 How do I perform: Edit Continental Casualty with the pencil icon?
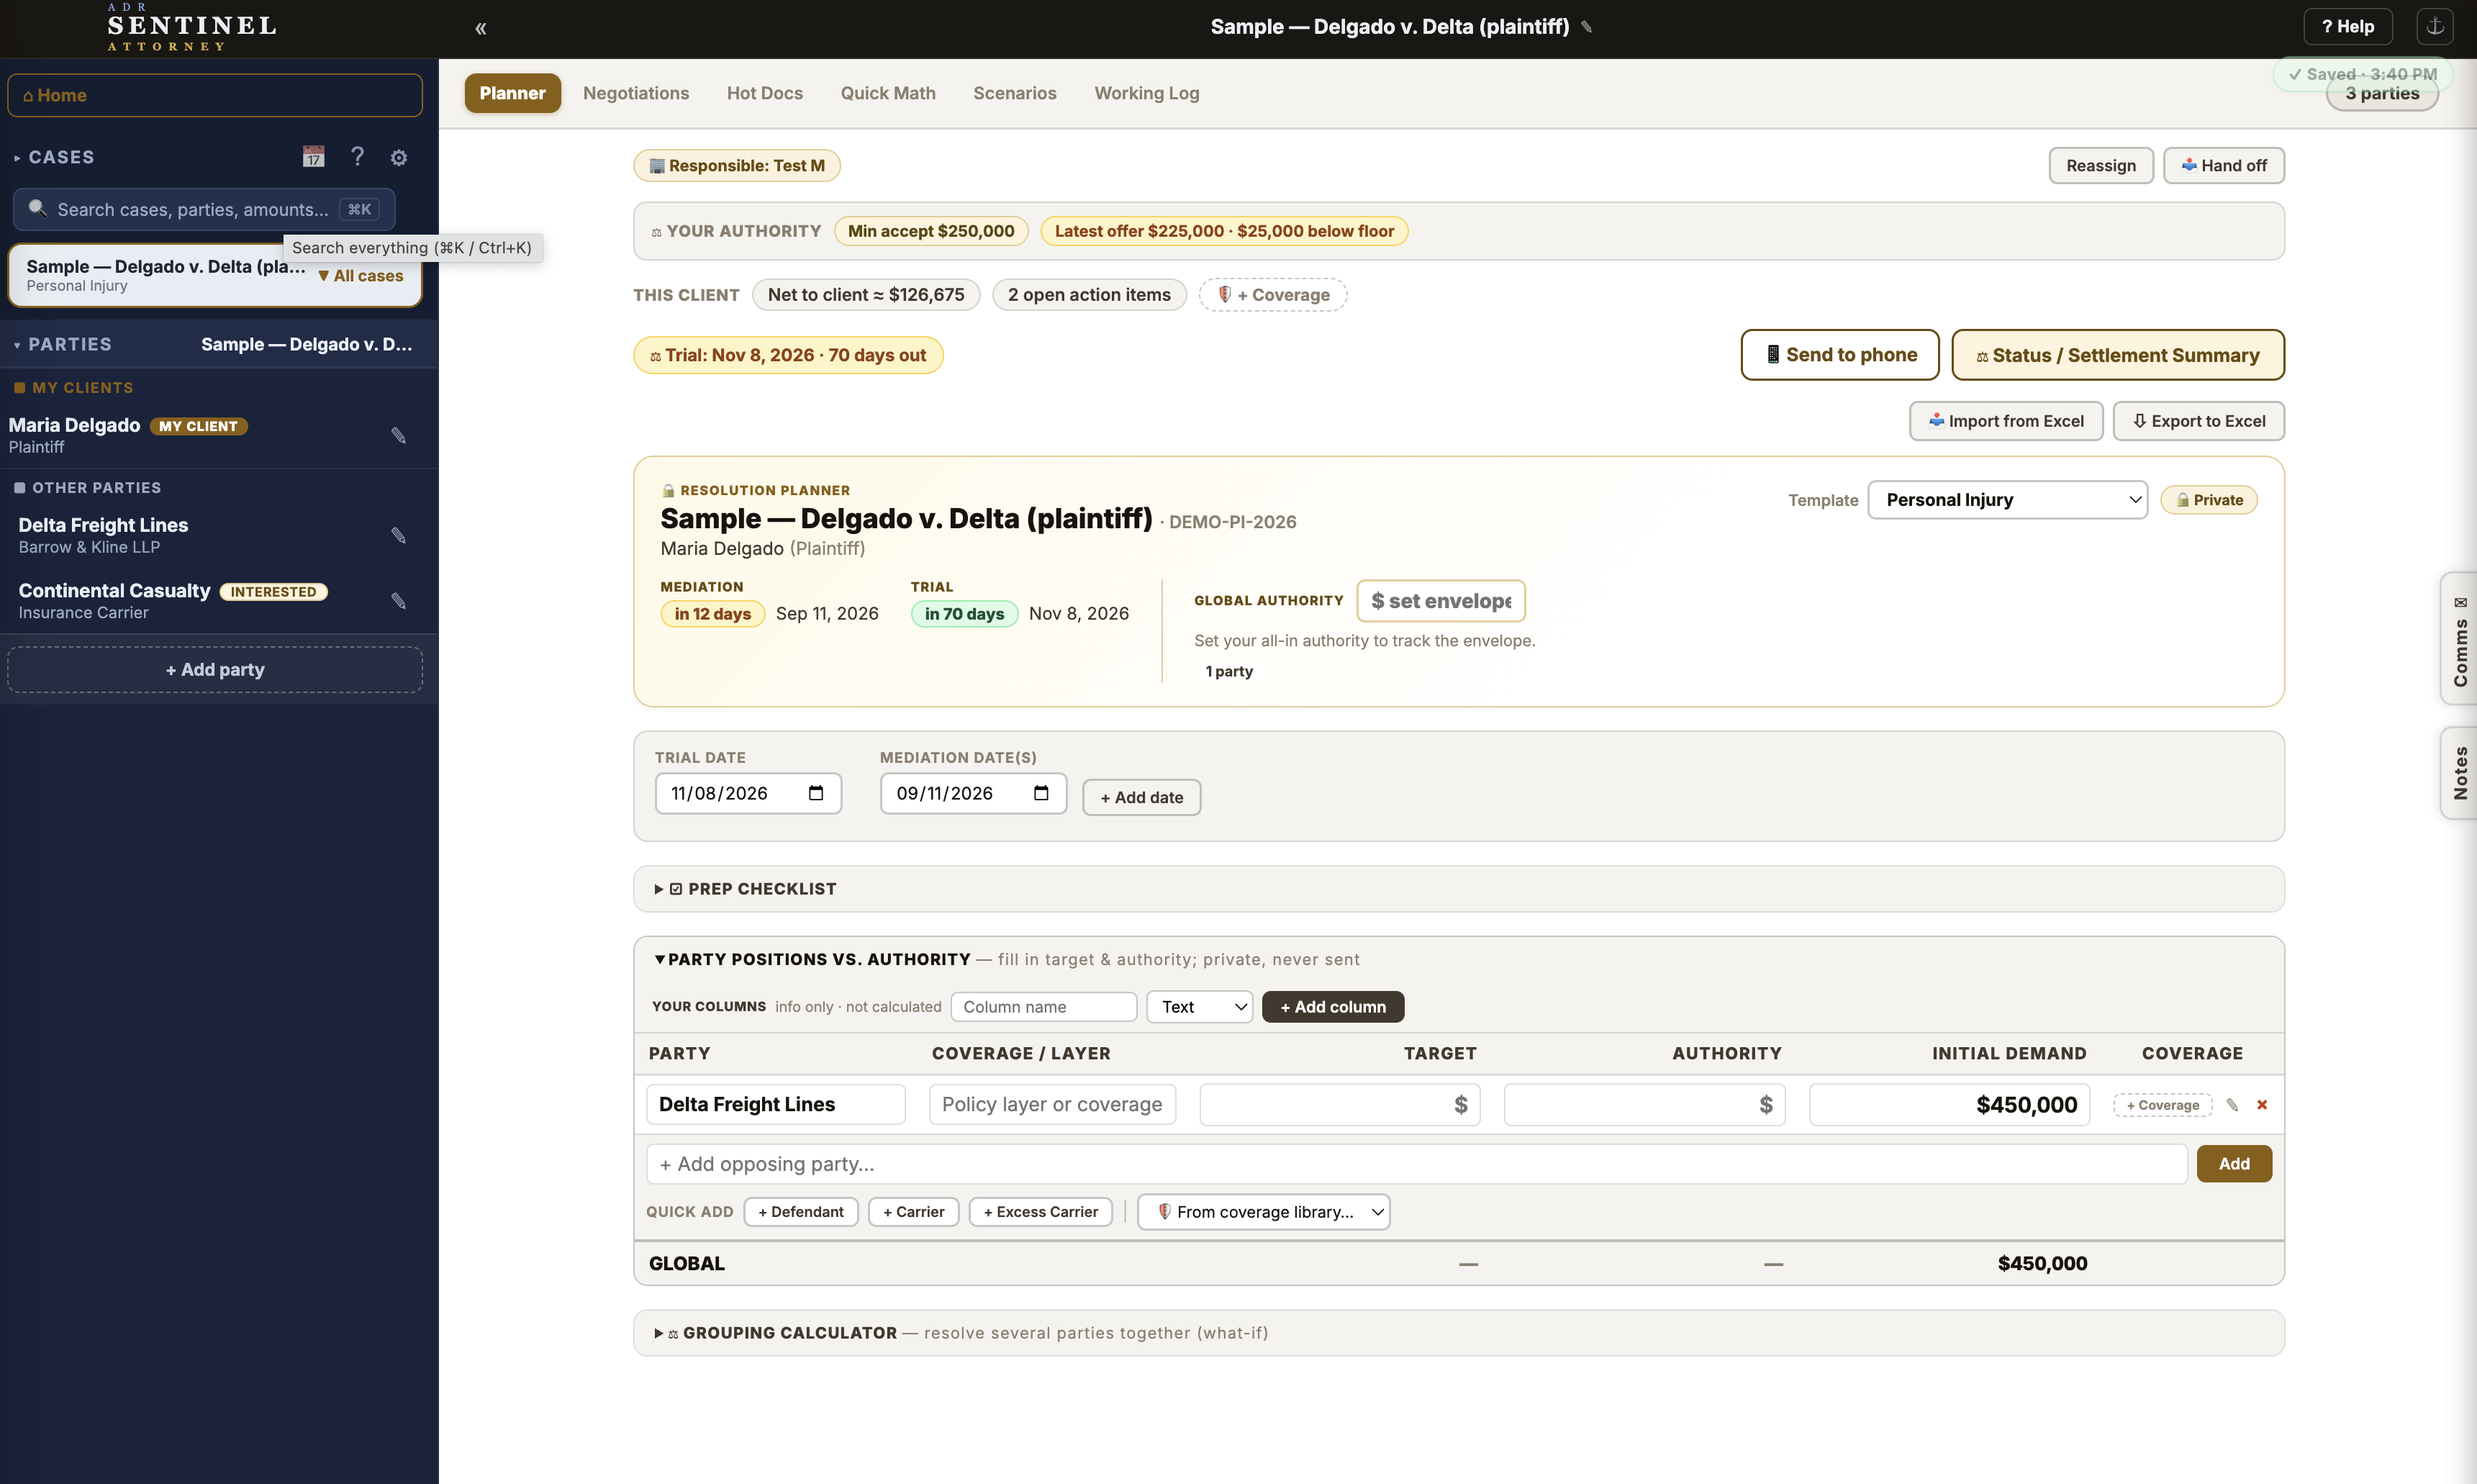(398, 600)
